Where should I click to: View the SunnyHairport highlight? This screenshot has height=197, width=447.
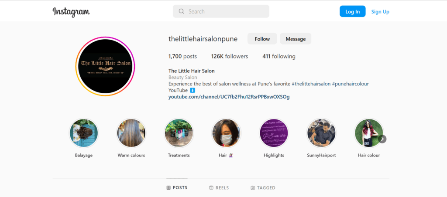click(x=321, y=133)
